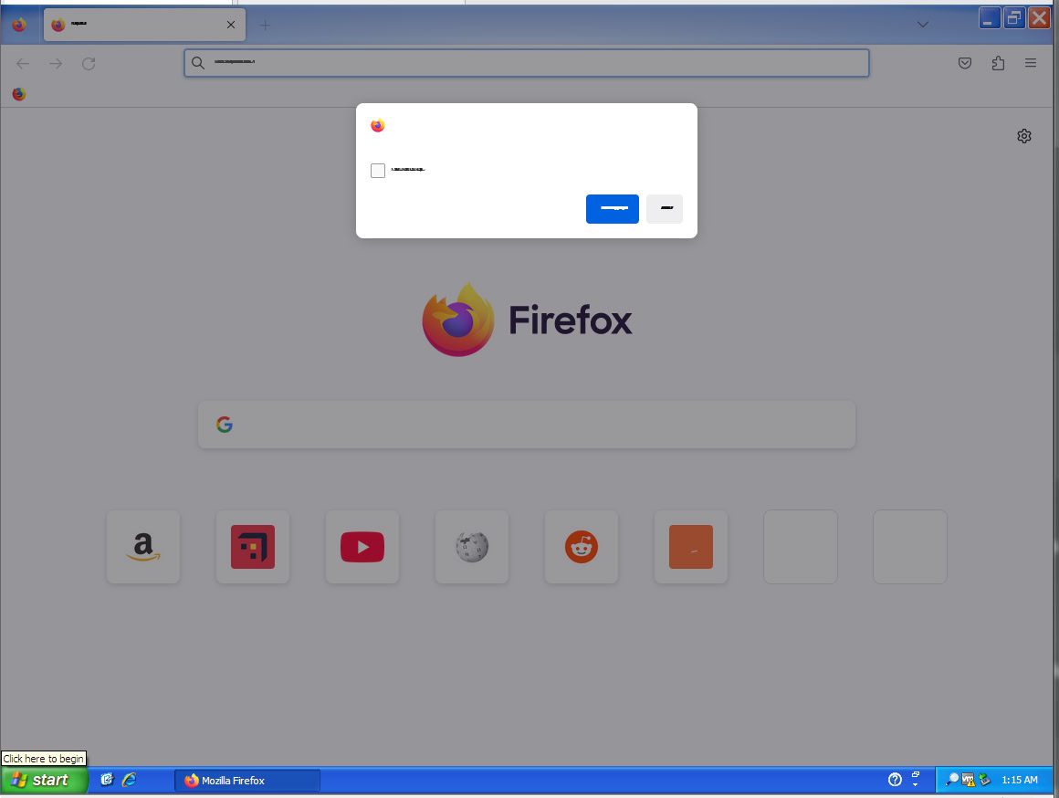
Task: Open the Reddit shortcut tile
Action: [x=581, y=547]
